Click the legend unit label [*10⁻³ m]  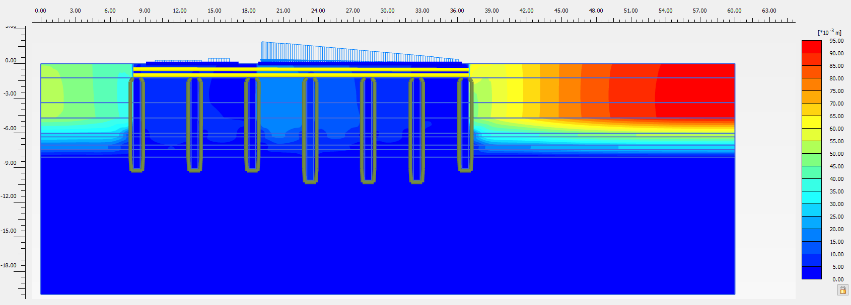click(x=829, y=32)
